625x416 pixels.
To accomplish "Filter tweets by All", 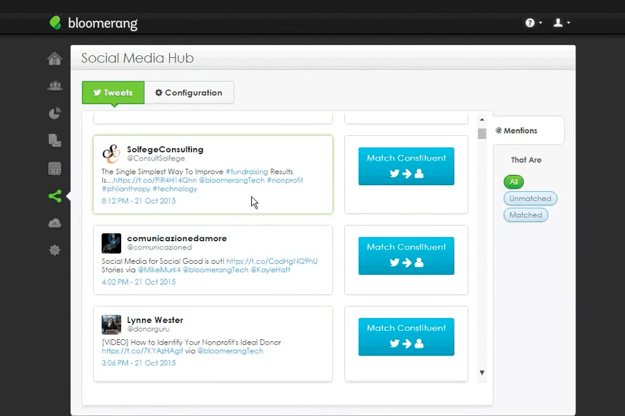I will [x=514, y=182].
